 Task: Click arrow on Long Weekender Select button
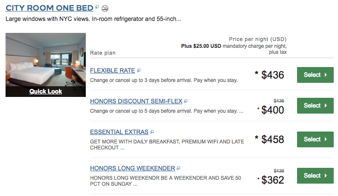326,176
